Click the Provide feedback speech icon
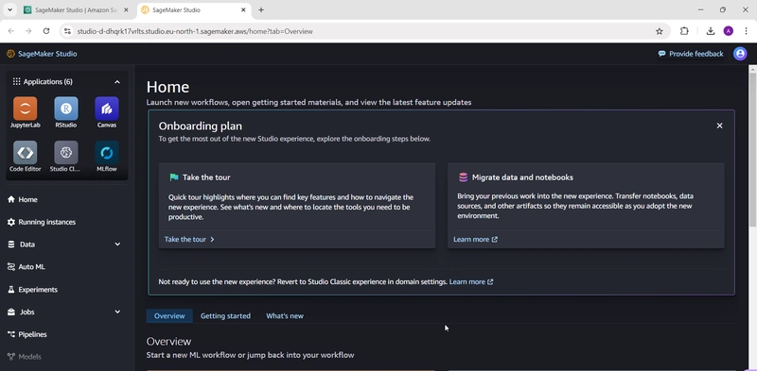 (x=661, y=54)
